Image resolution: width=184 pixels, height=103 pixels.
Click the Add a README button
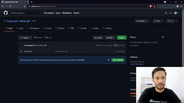[x=118, y=60]
